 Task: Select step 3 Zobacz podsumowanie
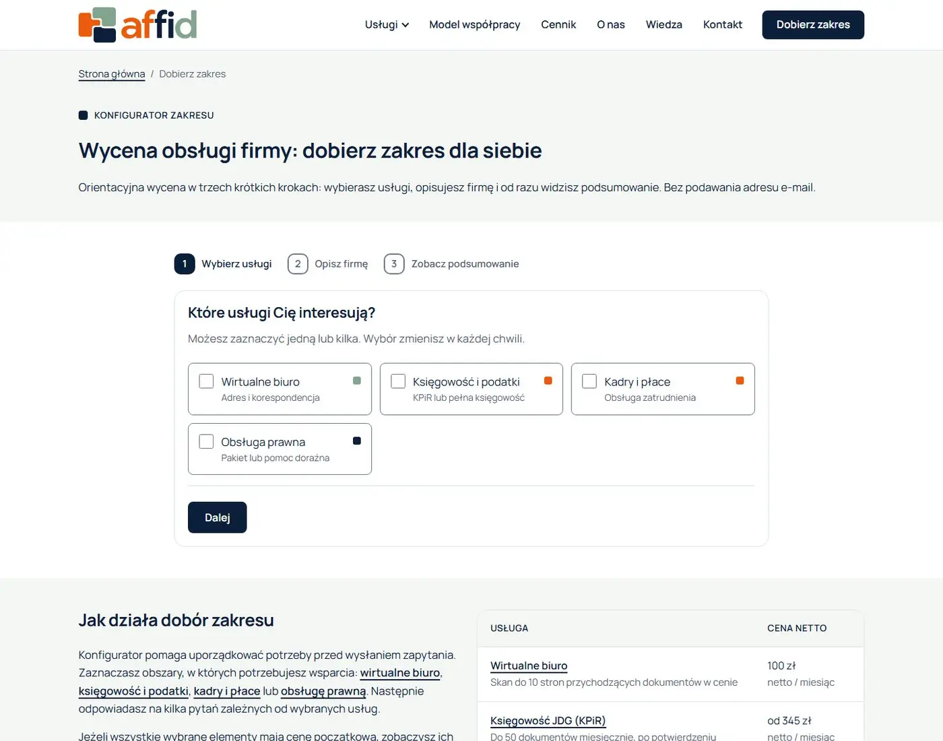coord(451,264)
